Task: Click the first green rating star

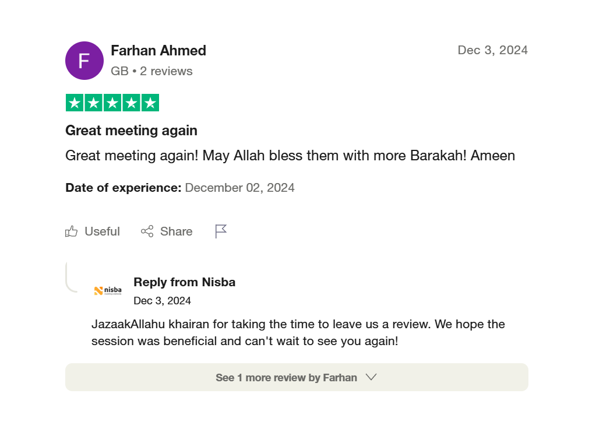Action: coord(74,103)
